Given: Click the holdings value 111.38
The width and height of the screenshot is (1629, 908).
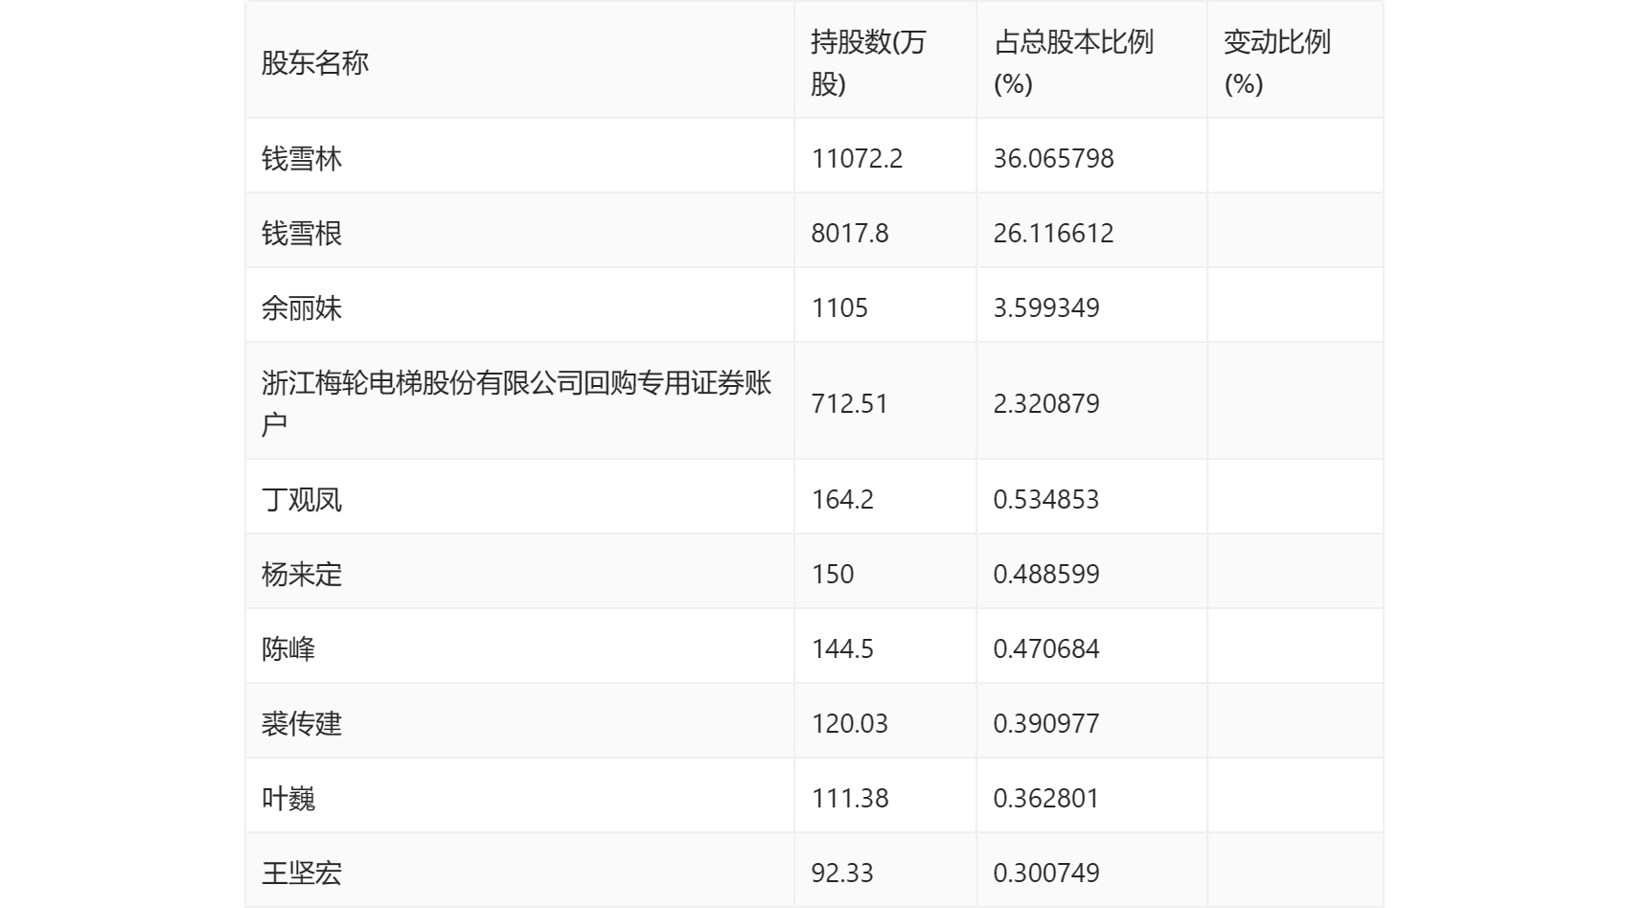Looking at the screenshot, I should 850,798.
